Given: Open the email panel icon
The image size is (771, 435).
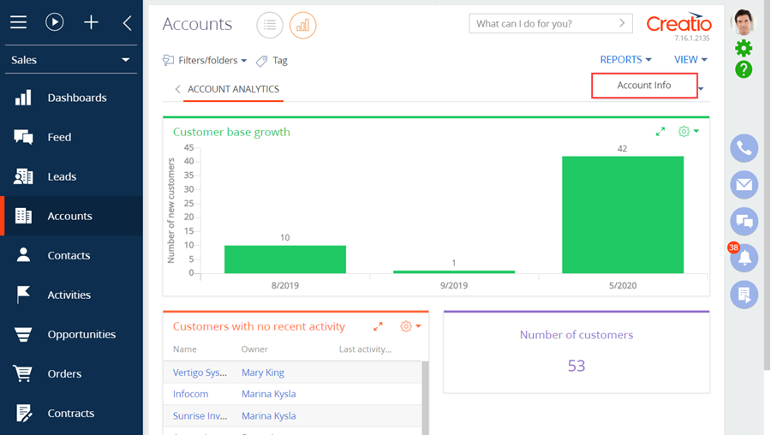Looking at the screenshot, I should [744, 185].
